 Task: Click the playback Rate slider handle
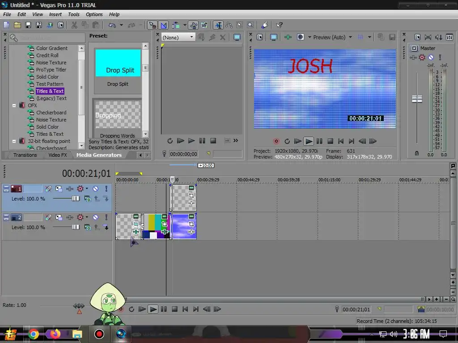79,306
